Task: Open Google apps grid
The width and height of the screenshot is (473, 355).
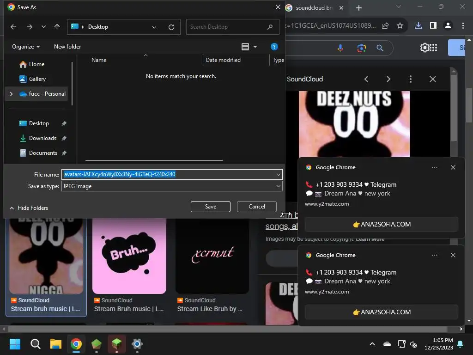Action: (433, 48)
